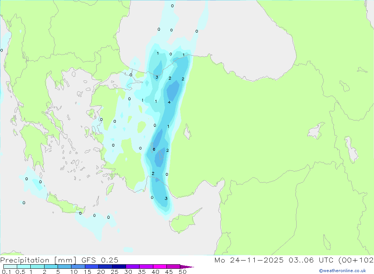Viewport: 374px width, 274px height.
Task: Click the "10" legend scale label
Action: tap(74, 272)
